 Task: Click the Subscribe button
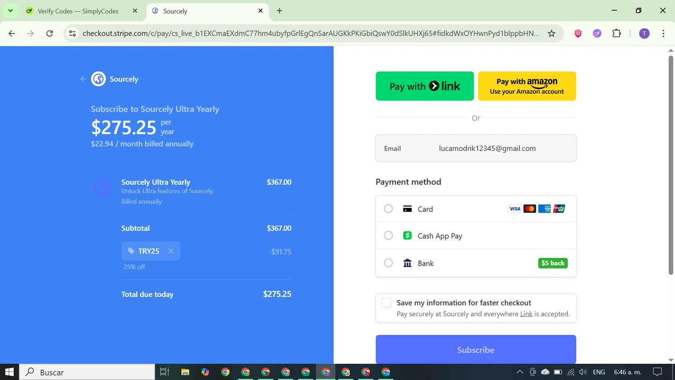(x=476, y=350)
